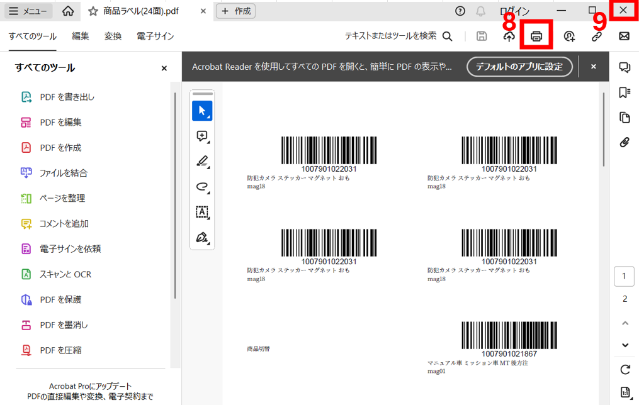Open スキャンと OCR tool
Screen dimensions: 639x405
[x=56, y=274]
